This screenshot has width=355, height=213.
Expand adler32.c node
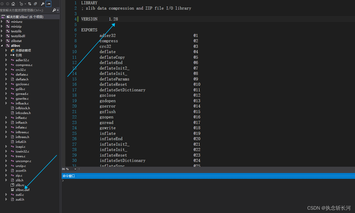pos(6,60)
